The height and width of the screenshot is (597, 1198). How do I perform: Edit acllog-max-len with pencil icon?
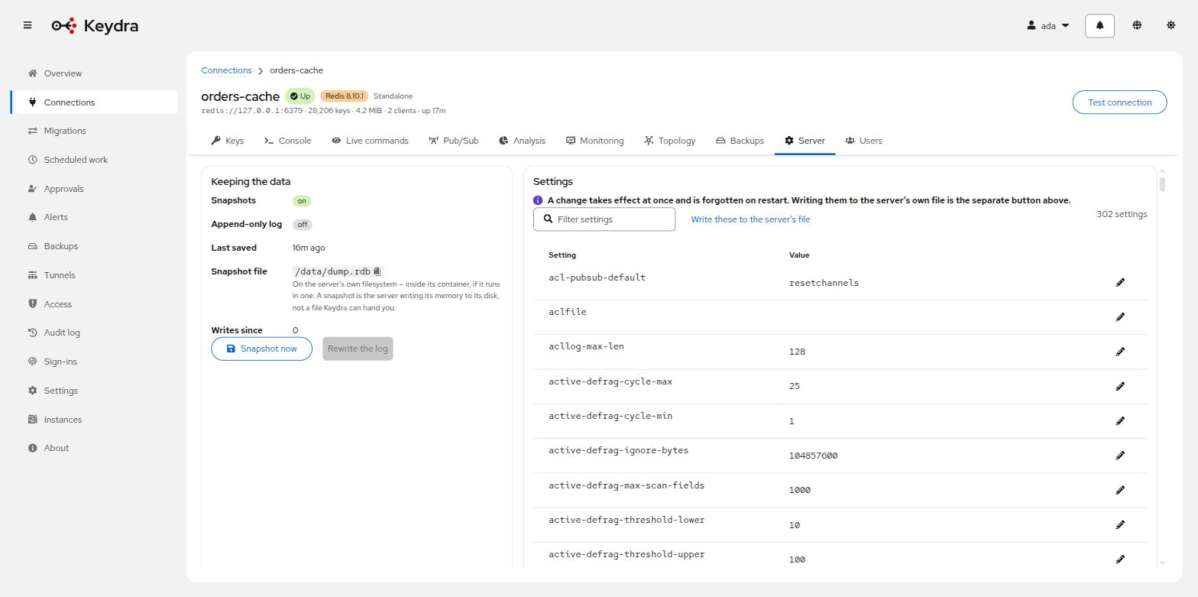coord(1120,352)
